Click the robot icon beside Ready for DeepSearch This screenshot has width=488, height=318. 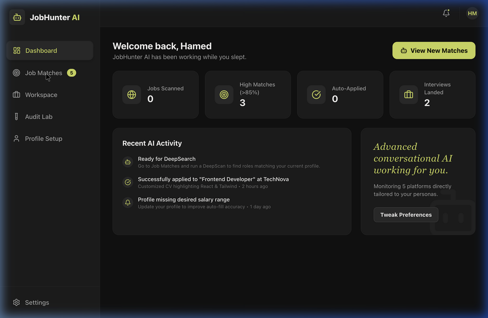[x=128, y=162]
